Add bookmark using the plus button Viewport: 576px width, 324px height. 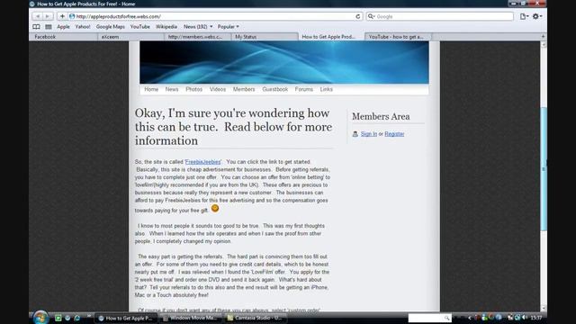(62, 16)
